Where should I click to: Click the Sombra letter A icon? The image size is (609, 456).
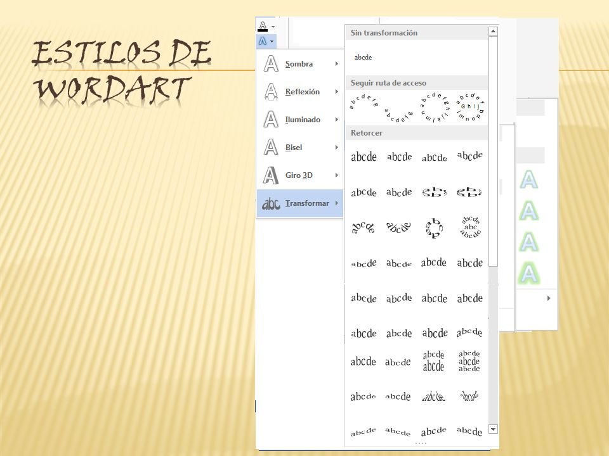(271, 63)
